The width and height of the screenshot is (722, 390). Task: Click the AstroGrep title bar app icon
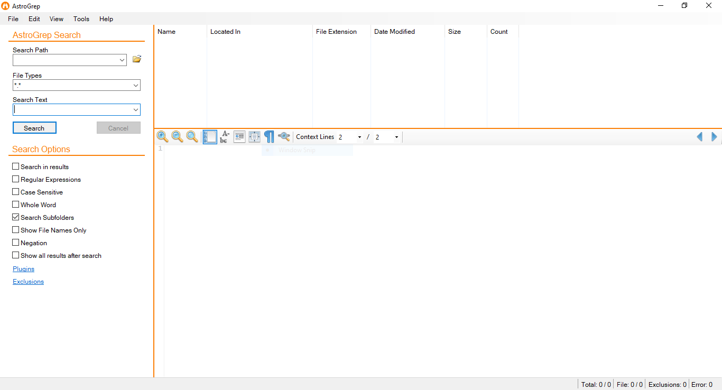coord(6,6)
